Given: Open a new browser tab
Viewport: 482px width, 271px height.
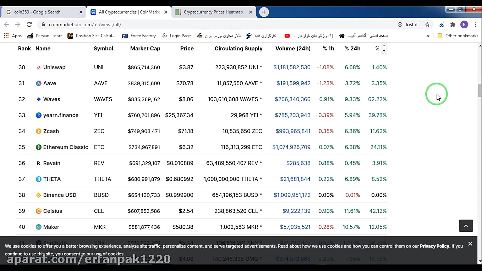Looking at the screenshot, I should (x=264, y=12).
